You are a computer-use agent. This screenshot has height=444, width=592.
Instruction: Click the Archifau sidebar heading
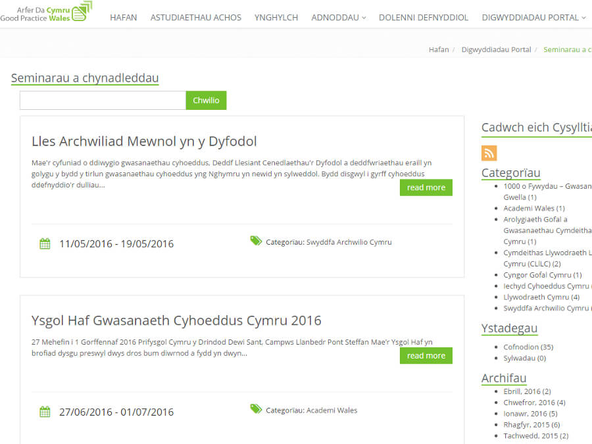[x=504, y=378]
